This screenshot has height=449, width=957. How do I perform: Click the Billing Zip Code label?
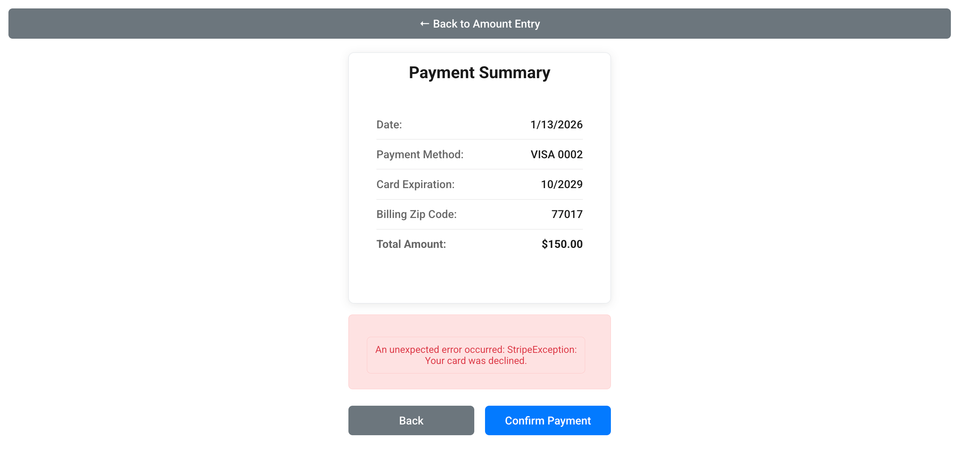[416, 214]
